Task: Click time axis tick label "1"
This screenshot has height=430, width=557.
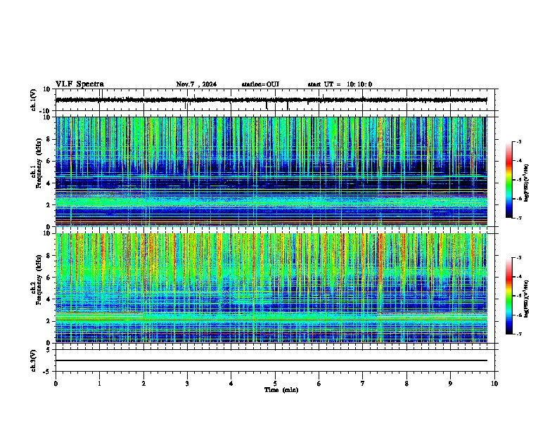Action: pyautogui.click(x=99, y=384)
